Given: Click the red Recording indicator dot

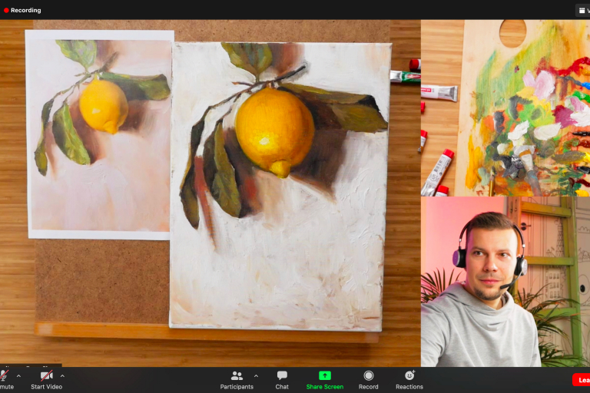Looking at the screenshot, I should pyautogui.click(x=6, y=11).
